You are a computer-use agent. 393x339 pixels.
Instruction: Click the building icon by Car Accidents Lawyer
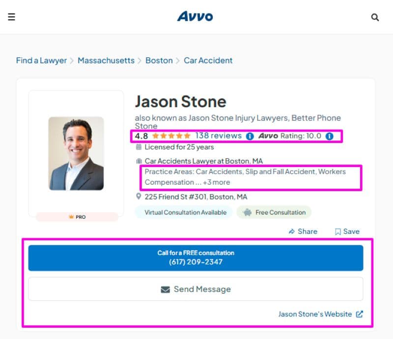[x=139, y=161]
